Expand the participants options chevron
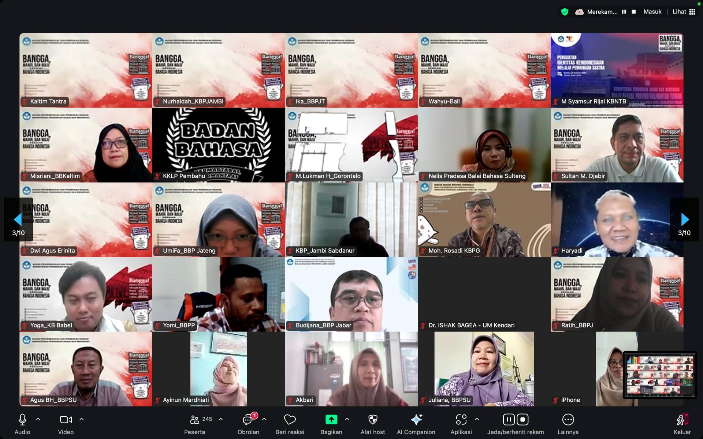 point(221,419)
